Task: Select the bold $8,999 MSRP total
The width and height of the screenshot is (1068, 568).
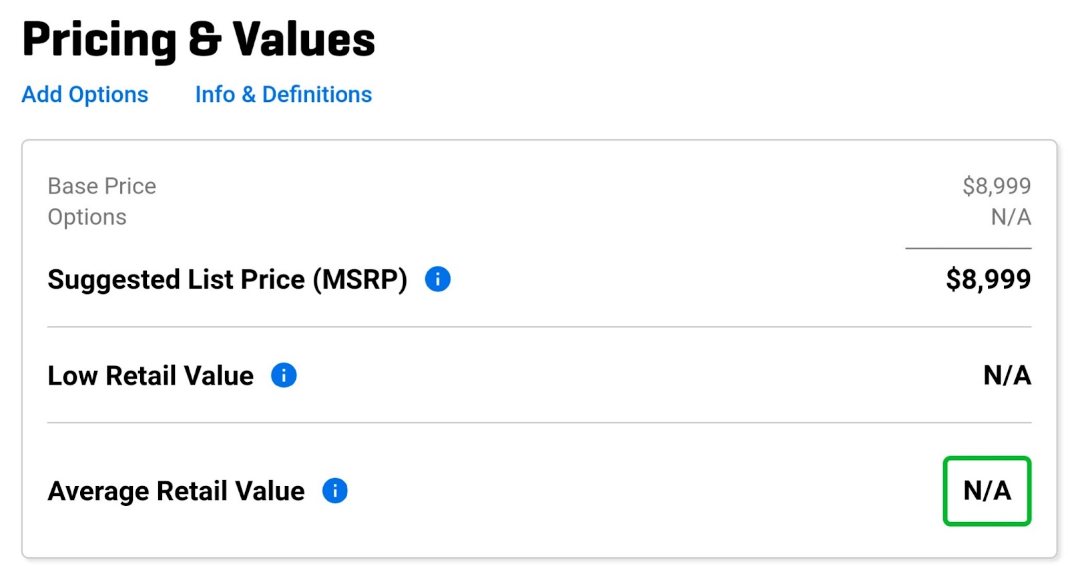Action: (x=989, y=279)
